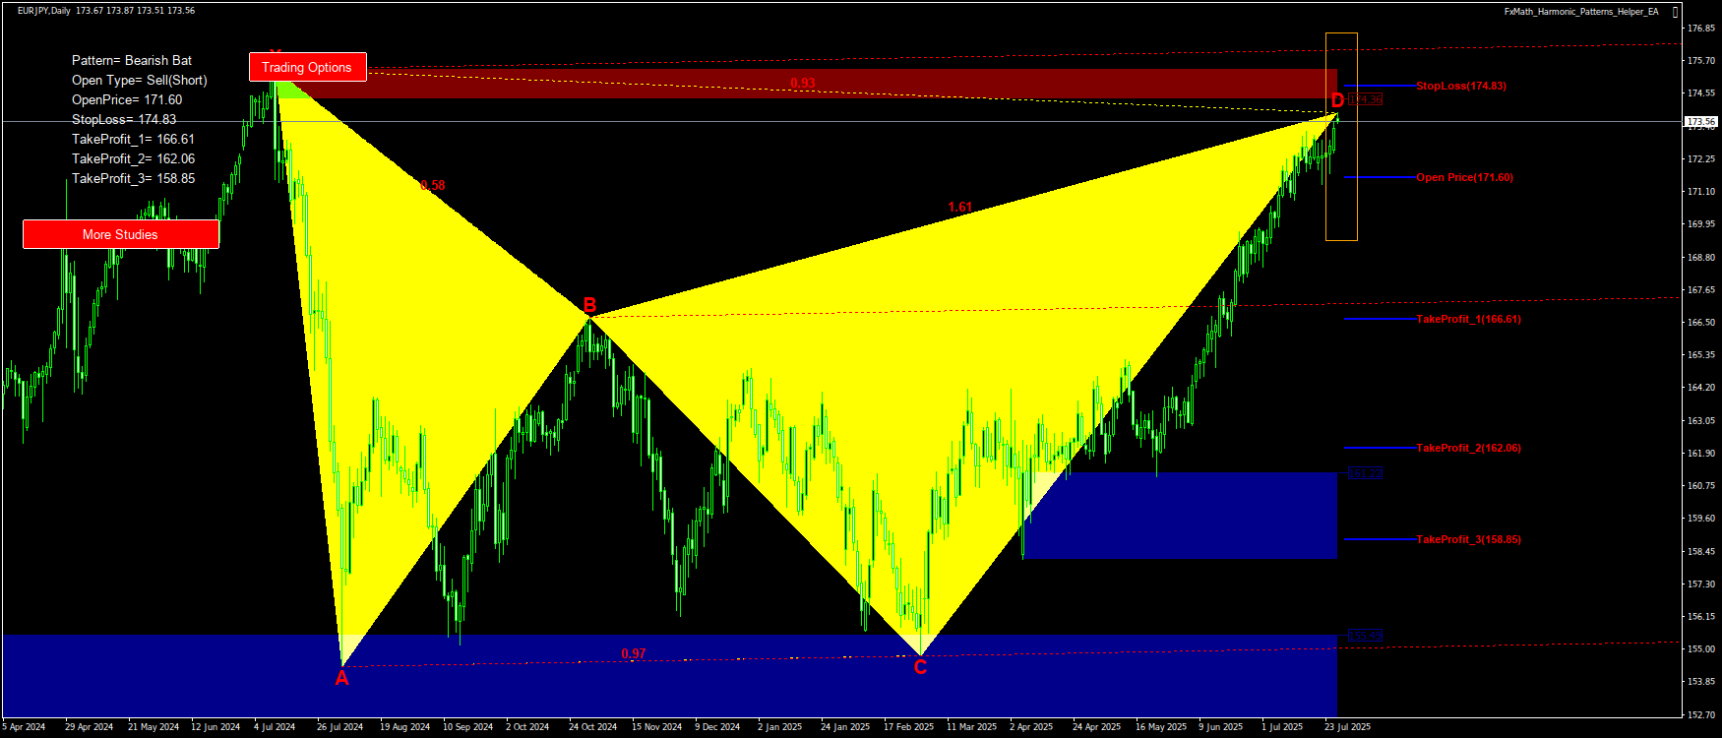The width and height of the screenshot is (1722, 738).
Task: Click the Open Price(171.60) level label
Action: point(1464,177)
